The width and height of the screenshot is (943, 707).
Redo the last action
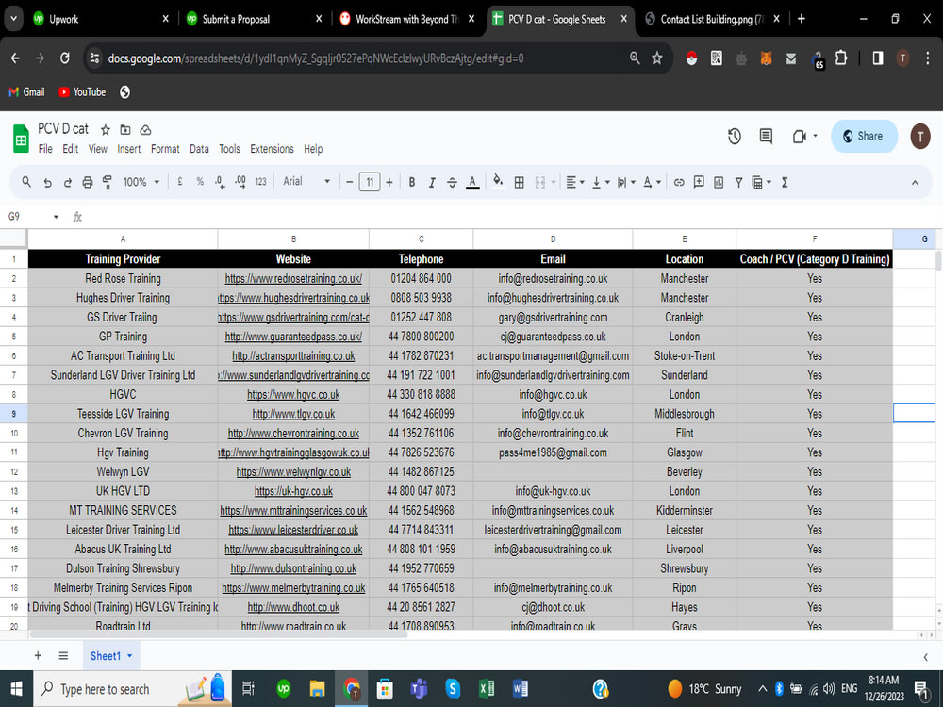tap(67, 182)
